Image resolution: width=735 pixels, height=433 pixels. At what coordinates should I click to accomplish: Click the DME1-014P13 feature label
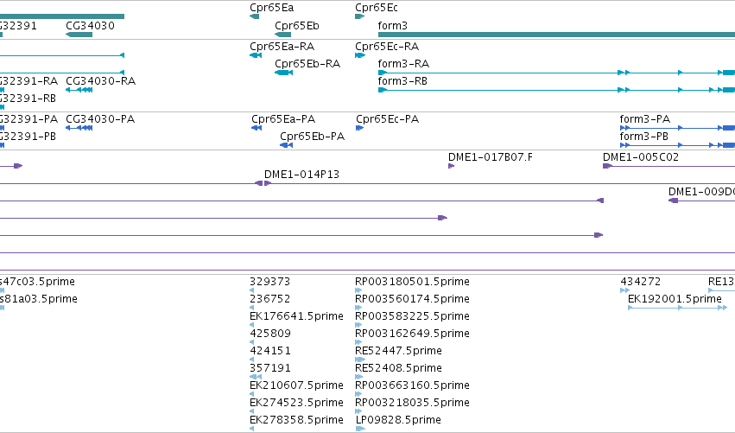(302, 175)
